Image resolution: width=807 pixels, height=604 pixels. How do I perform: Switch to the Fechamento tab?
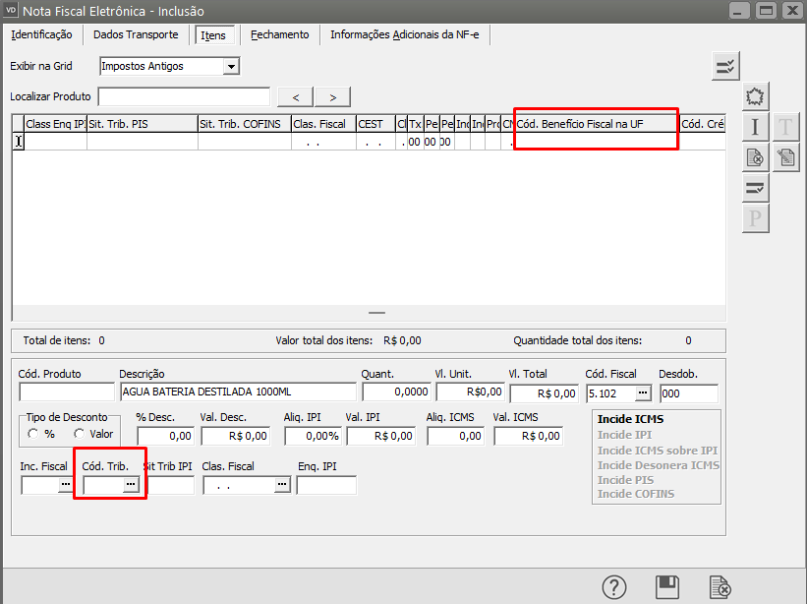pos(279,34)
